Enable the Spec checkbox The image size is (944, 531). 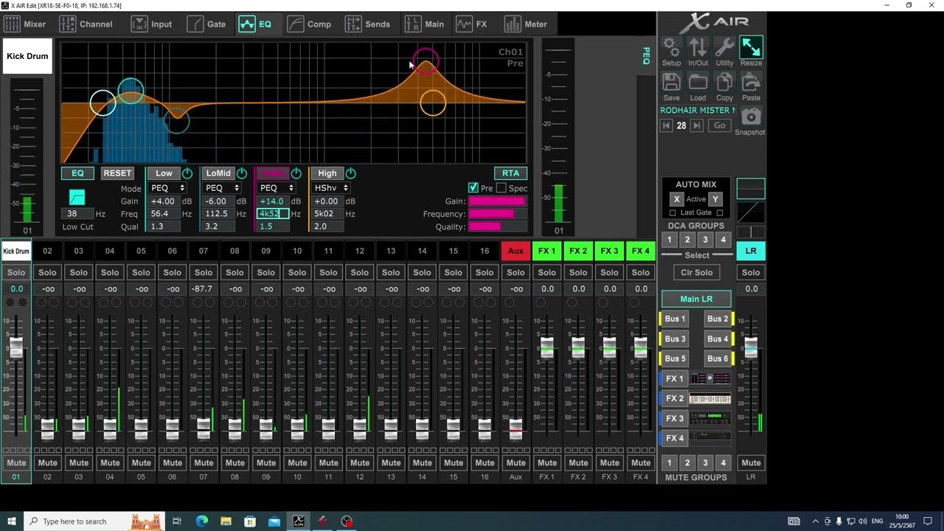501,188
